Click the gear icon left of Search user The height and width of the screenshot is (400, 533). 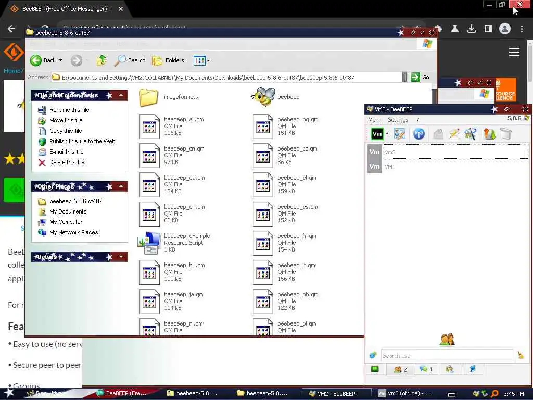click(373, 355)
